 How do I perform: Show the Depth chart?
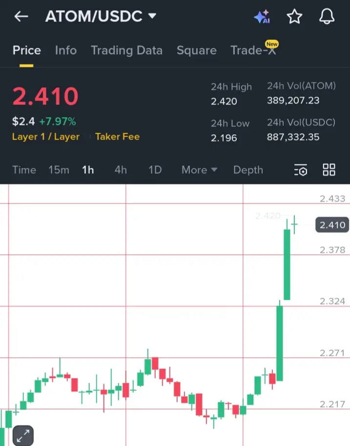[248, 170]
